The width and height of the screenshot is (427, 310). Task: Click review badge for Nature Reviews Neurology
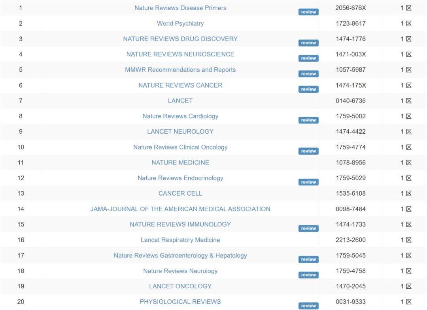[308, 275]
